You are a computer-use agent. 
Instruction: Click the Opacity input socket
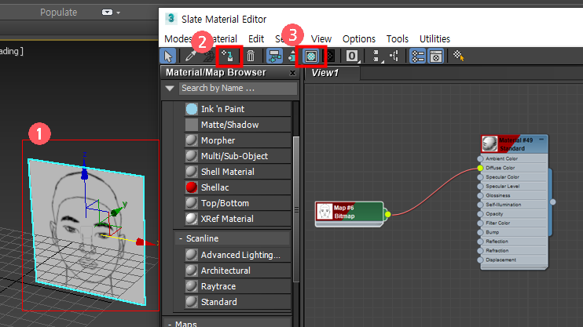(x=480, y=214)
